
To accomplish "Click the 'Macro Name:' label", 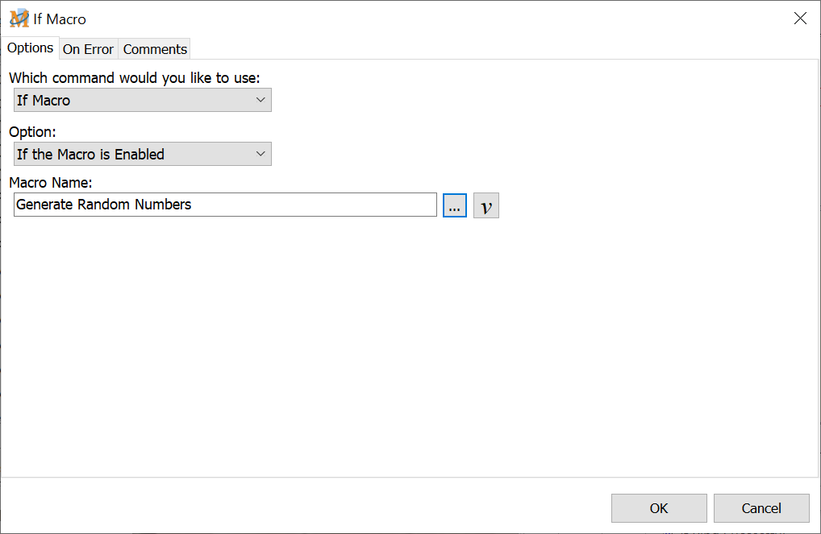I will point(51,183).
